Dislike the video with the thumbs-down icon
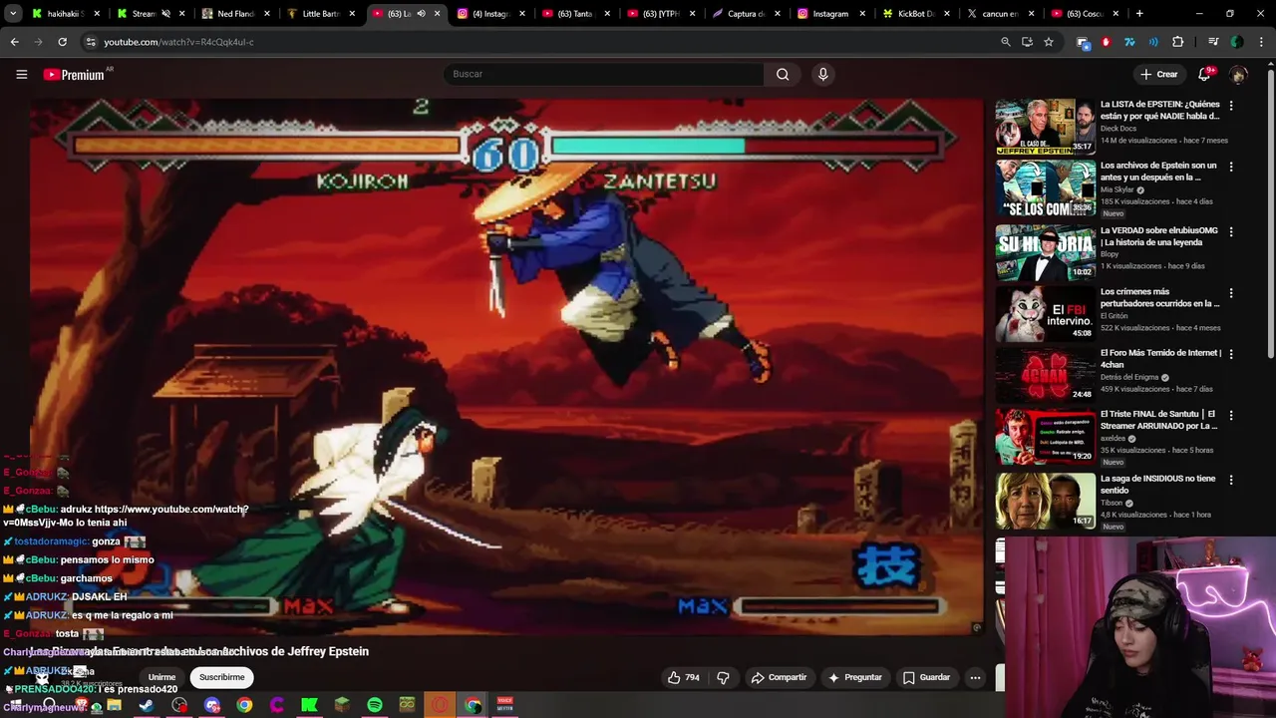1276x718 pixels. tap(723, 677)
